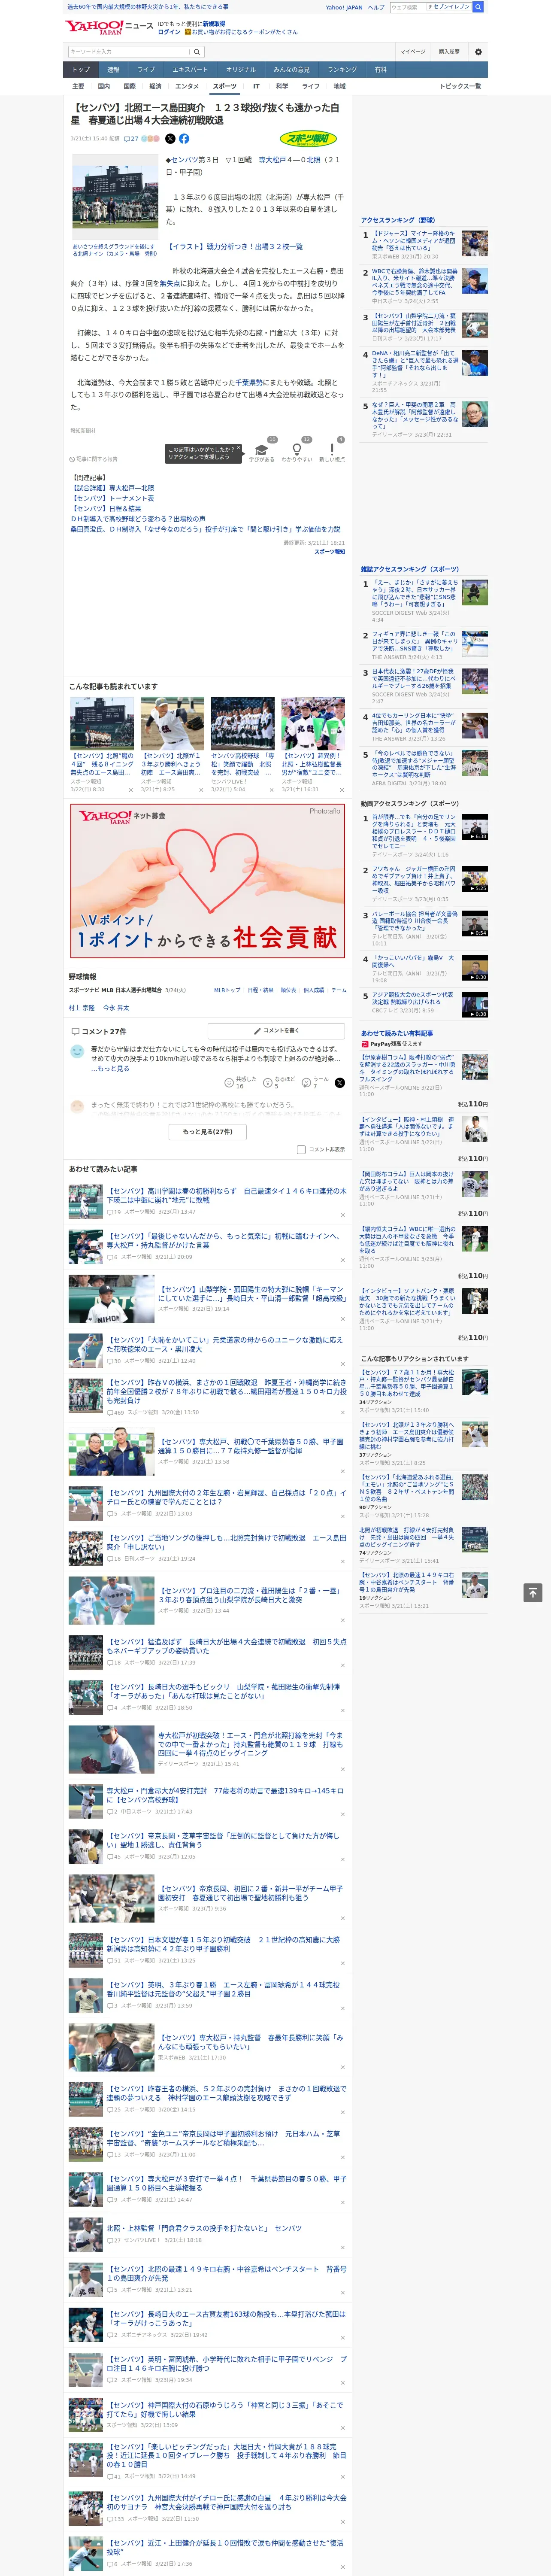Open the みんなの意見 tab
Image resolution: width=551 pixels, height=2576 pixels.
291,70
